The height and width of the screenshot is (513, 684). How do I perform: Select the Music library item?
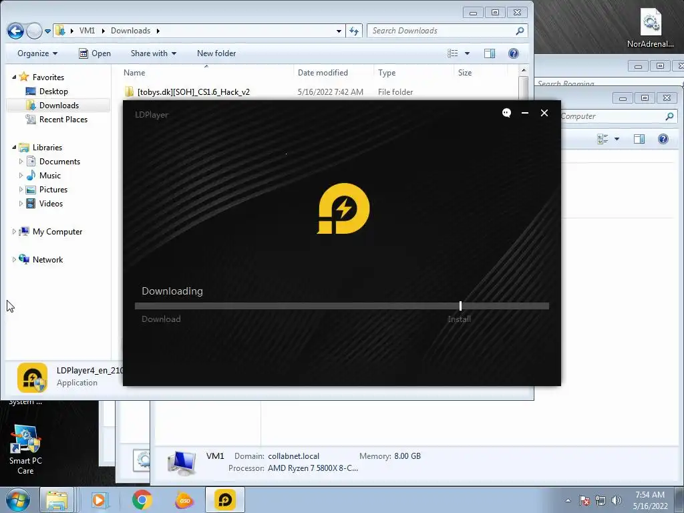pos(49,176)
